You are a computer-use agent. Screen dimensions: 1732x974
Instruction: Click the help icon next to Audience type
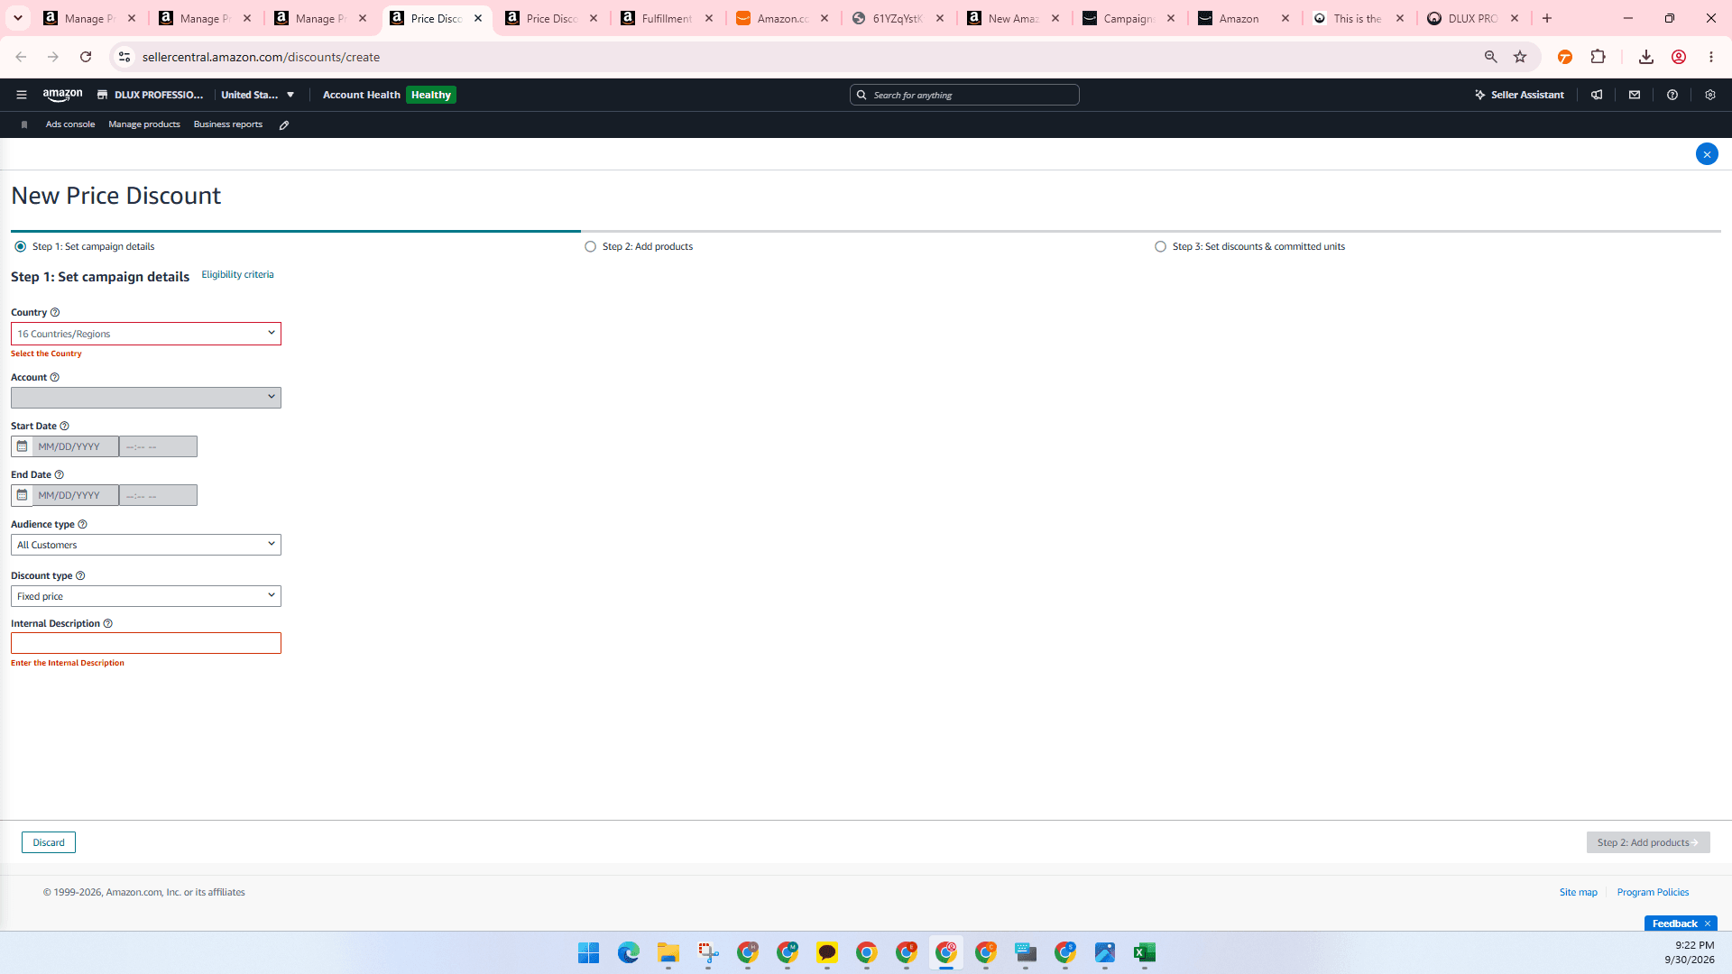(x=82, y=525)
